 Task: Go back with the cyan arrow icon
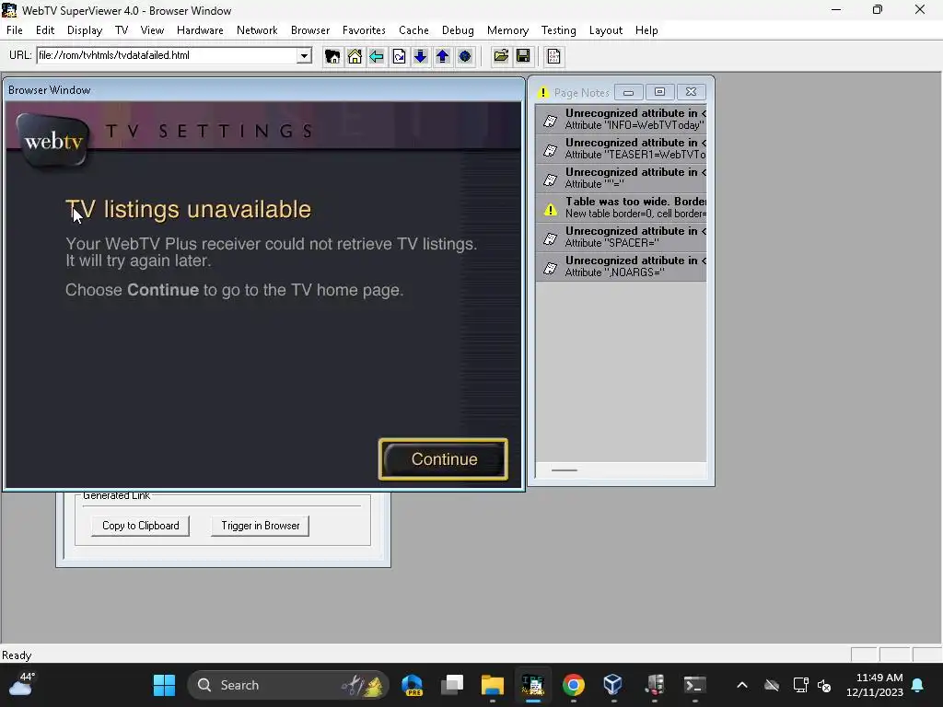click(377, 56)
